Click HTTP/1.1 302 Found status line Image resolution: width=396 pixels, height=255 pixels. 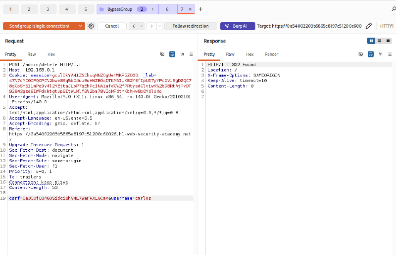(232, 65)
